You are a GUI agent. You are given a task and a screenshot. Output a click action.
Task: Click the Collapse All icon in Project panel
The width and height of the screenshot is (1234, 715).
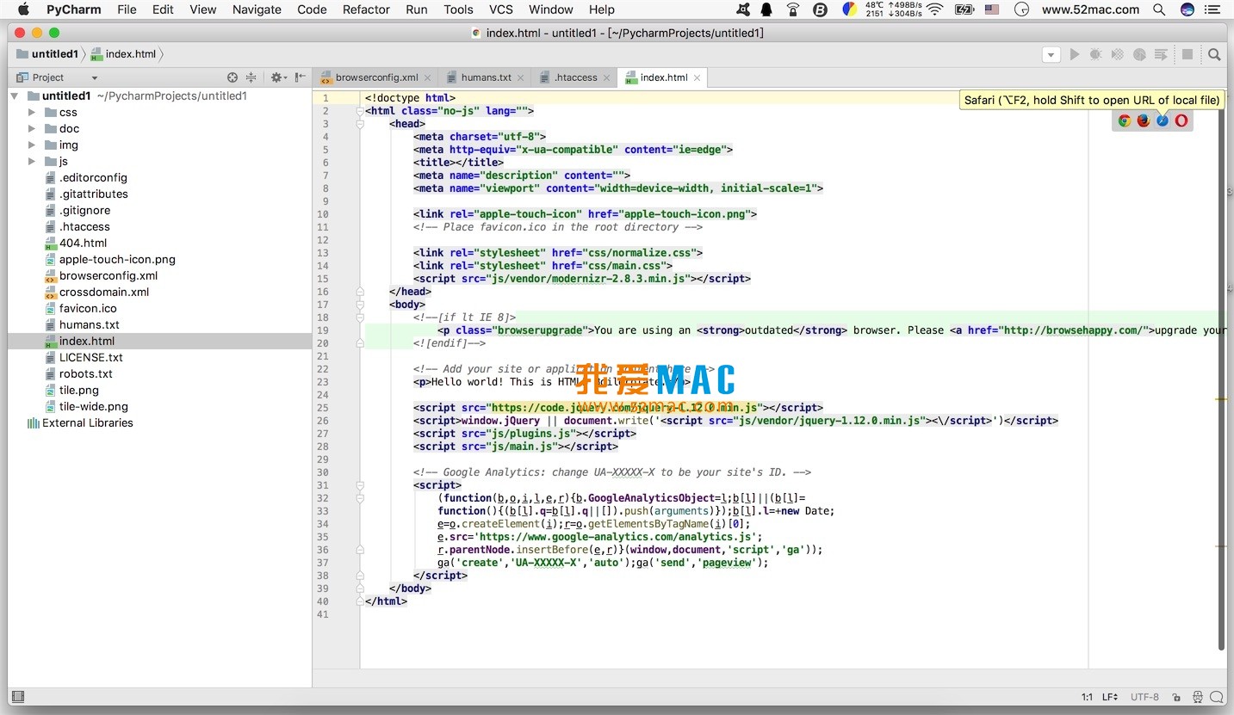(x=251, y=77)
